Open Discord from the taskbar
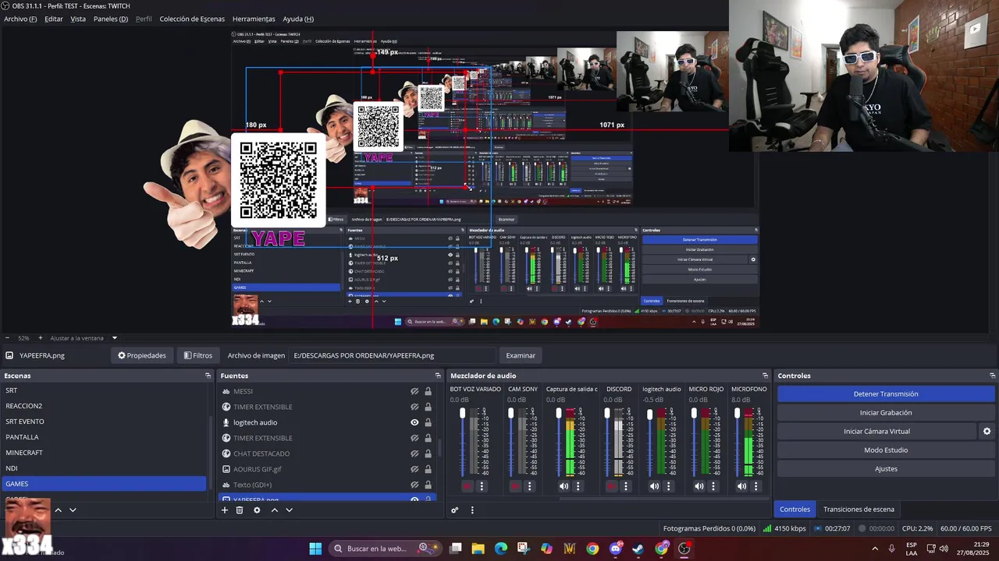 tap(615, 549)
